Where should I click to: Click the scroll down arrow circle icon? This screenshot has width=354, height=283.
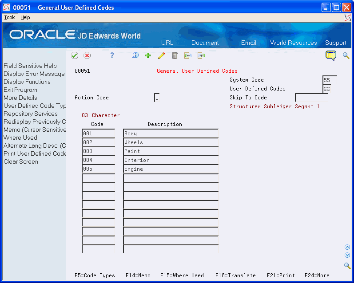[347, 255]
